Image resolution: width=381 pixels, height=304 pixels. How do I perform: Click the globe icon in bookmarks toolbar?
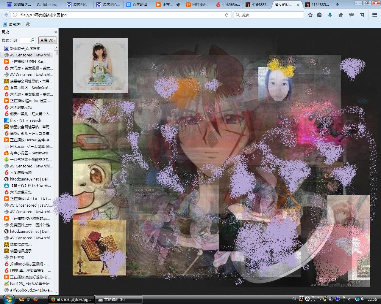click(28, 24)
